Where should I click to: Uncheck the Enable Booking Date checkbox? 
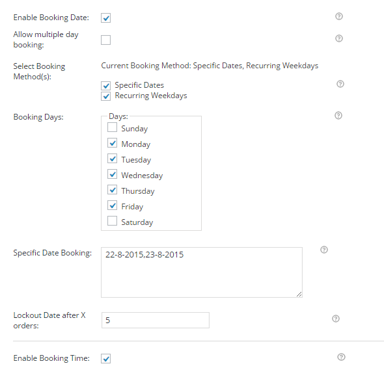tap(106, 18)
